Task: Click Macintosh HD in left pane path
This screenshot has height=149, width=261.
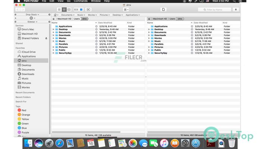Action: pyautogui.click(x=64, y=19)
